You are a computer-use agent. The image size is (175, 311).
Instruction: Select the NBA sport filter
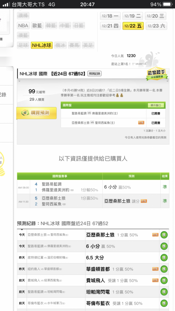[23, 26]
